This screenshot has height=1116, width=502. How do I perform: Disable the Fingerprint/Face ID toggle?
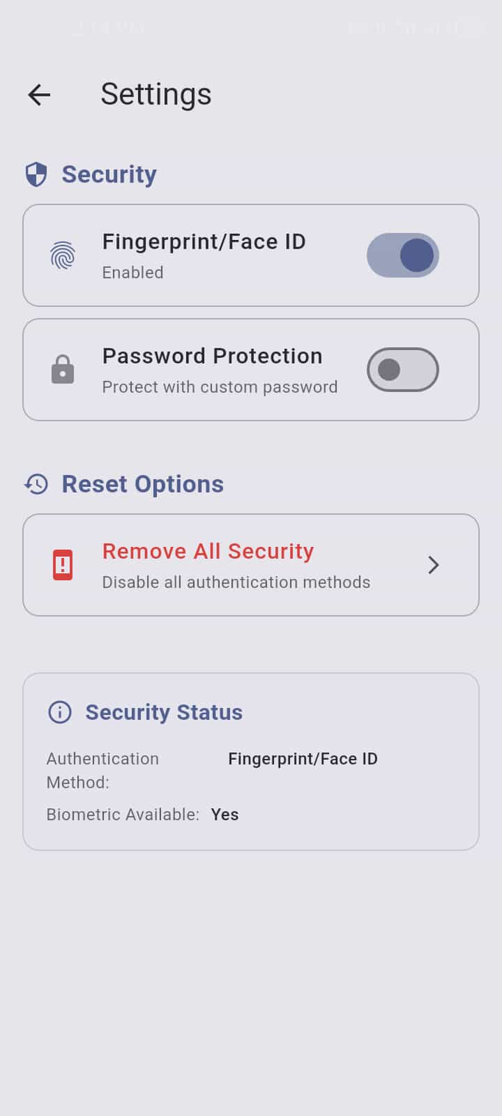click(x=403, y=255)
